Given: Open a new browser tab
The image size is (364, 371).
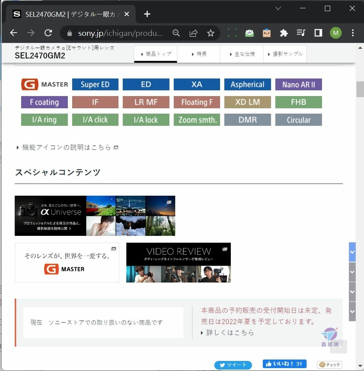Looking at the screenshot, I should point(147,14).
